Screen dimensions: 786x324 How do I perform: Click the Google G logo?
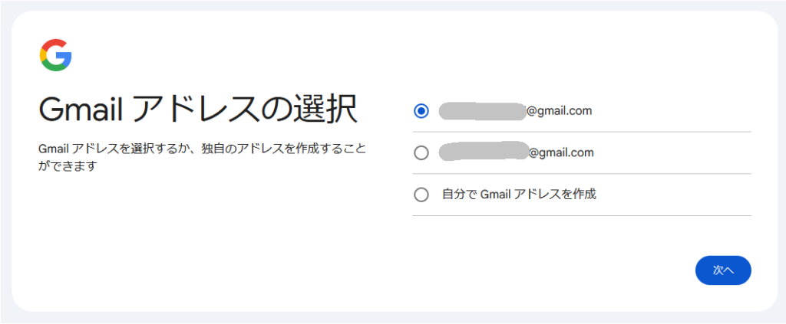(55, 55)
